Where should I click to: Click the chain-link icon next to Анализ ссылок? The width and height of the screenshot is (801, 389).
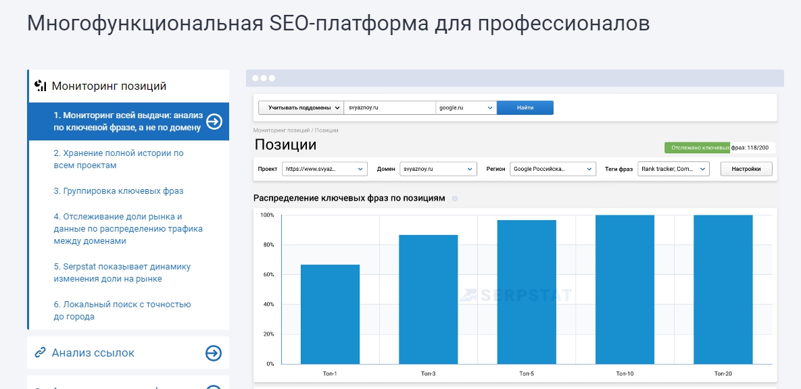[40, 353]
